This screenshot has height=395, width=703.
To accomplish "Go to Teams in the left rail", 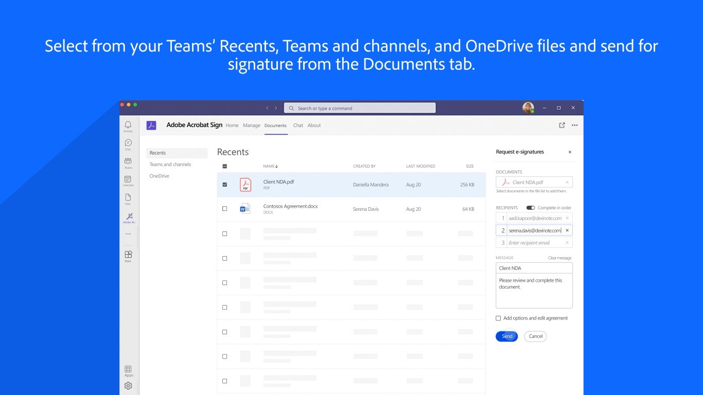I will [128, 163].
